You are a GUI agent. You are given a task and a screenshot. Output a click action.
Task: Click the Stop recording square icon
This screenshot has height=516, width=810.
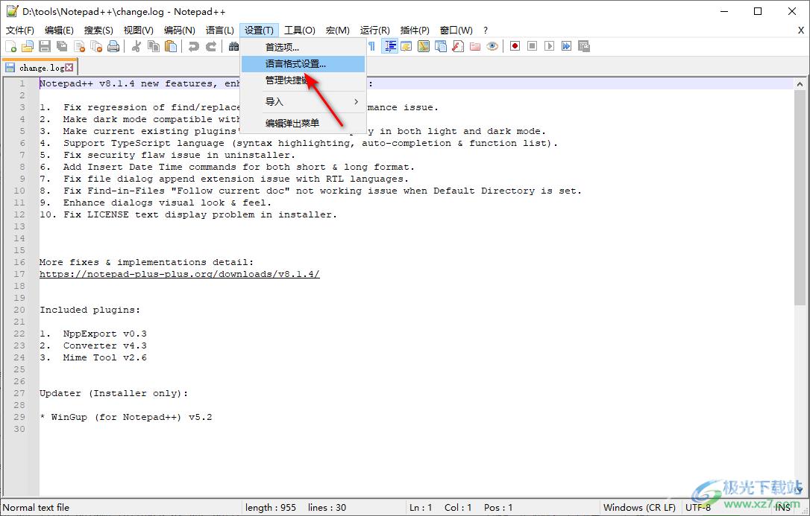[532, 46]
